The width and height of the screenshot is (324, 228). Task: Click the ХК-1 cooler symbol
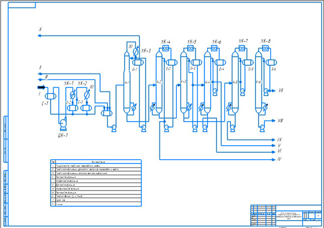(72, 95)
